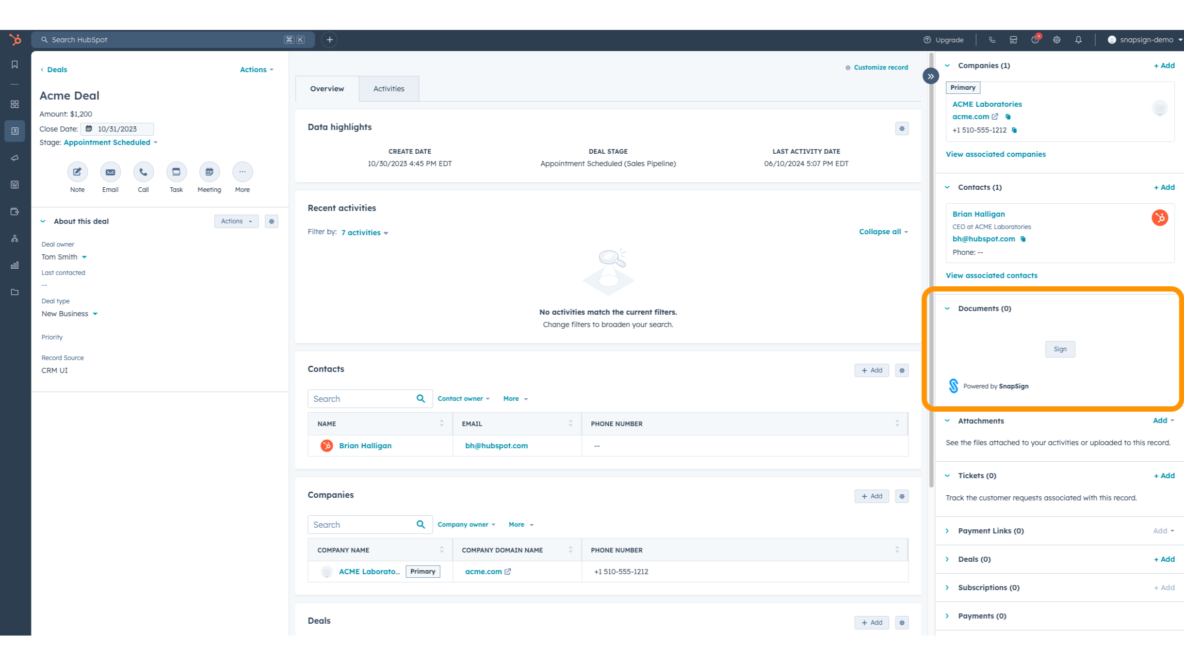Open the top Actions dropdown near Deals
The height and width of the screenshot is (666, 1184).
tap(256, 70)
